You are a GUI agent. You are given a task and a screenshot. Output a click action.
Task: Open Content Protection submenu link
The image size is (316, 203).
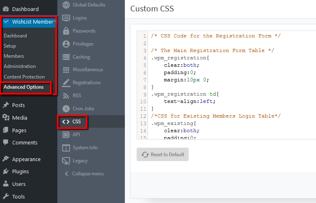(24, 77)
